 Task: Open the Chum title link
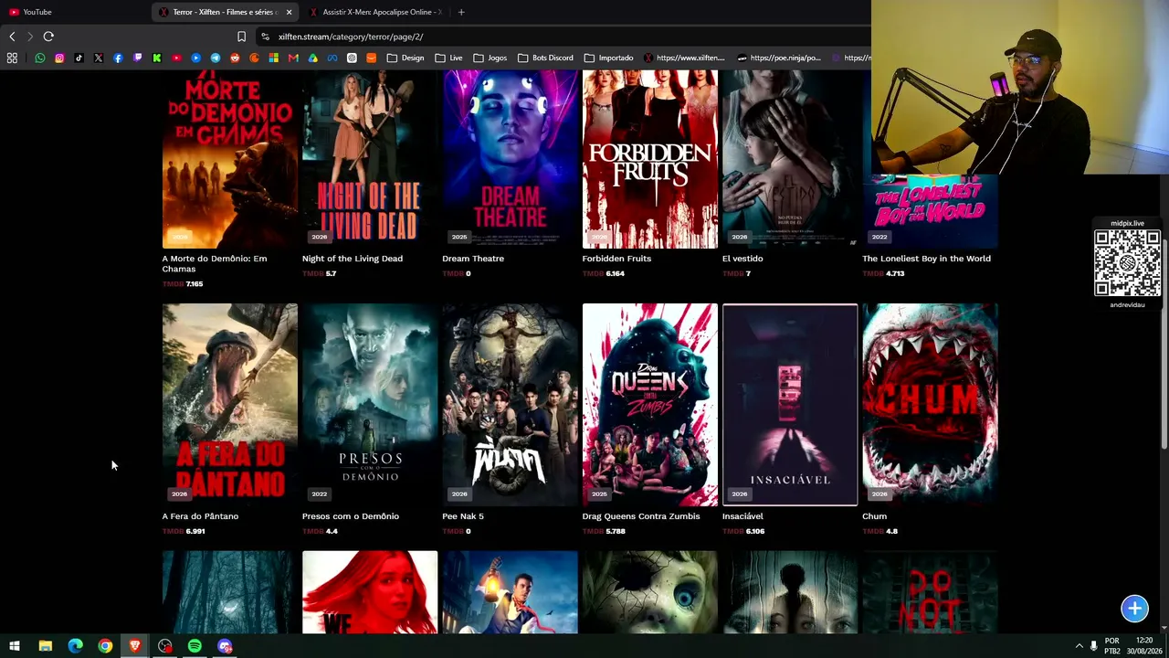click(874, 516)
